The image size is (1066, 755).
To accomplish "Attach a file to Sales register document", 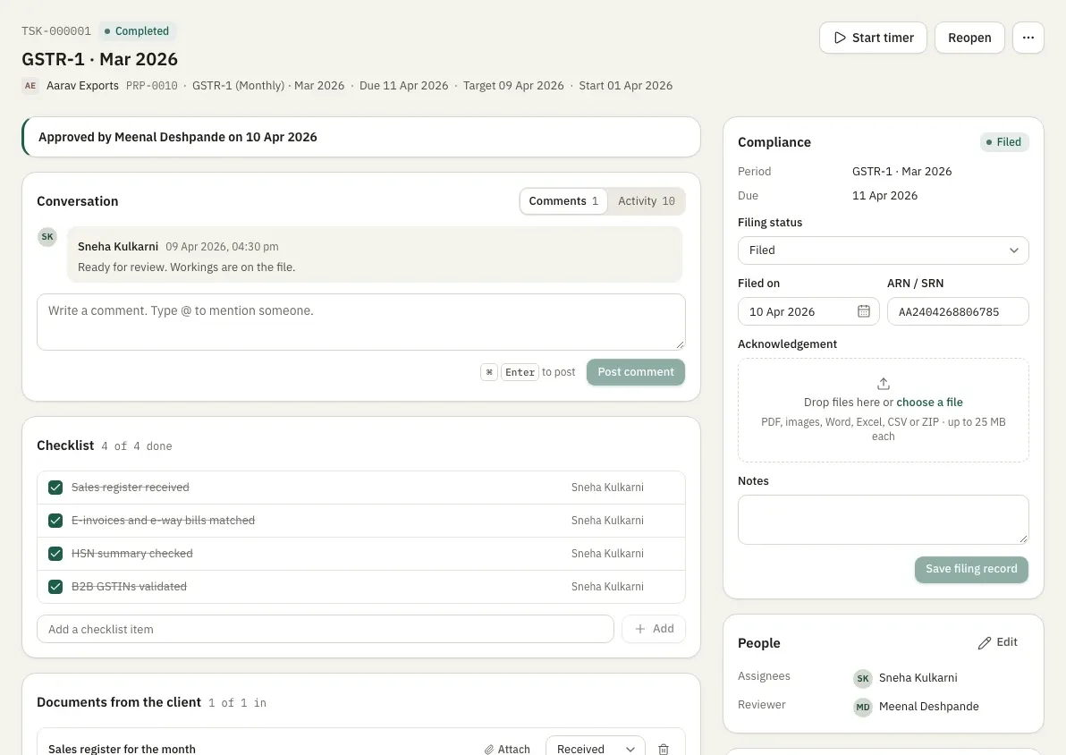I will [x=507, y=749].
